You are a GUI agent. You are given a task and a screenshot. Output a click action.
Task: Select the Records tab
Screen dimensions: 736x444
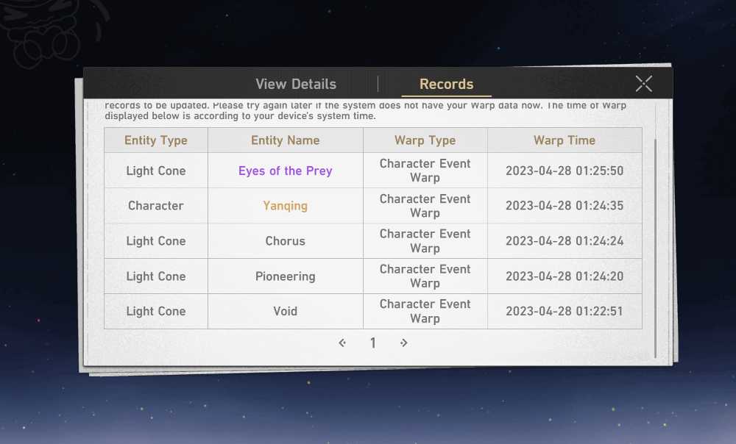[x=447, y=84]
